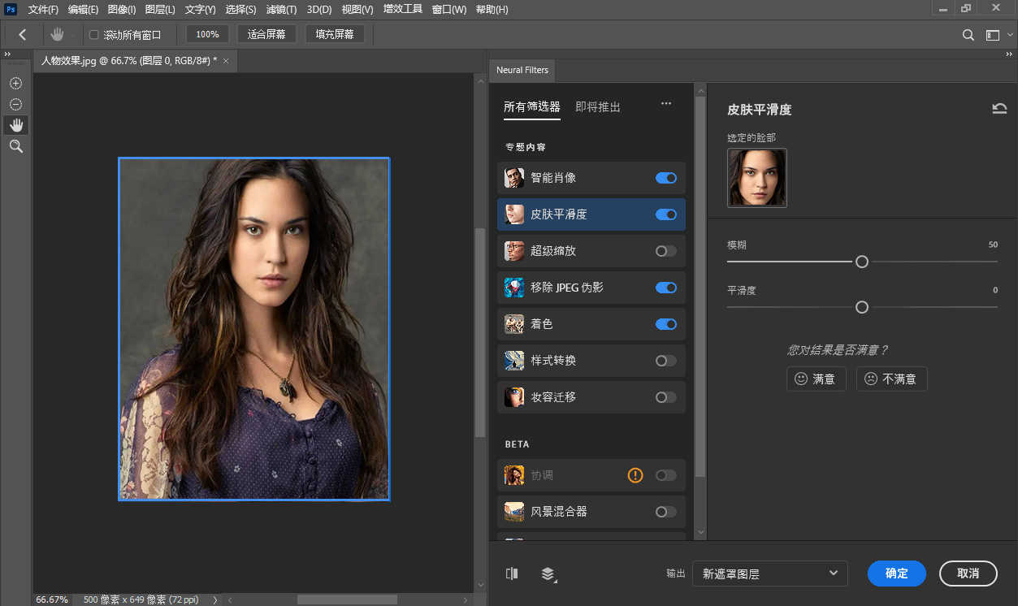Screen dimensions: 1018x606
Task: Click the 模糊 slider handle
Action: (x=861, y=262)
